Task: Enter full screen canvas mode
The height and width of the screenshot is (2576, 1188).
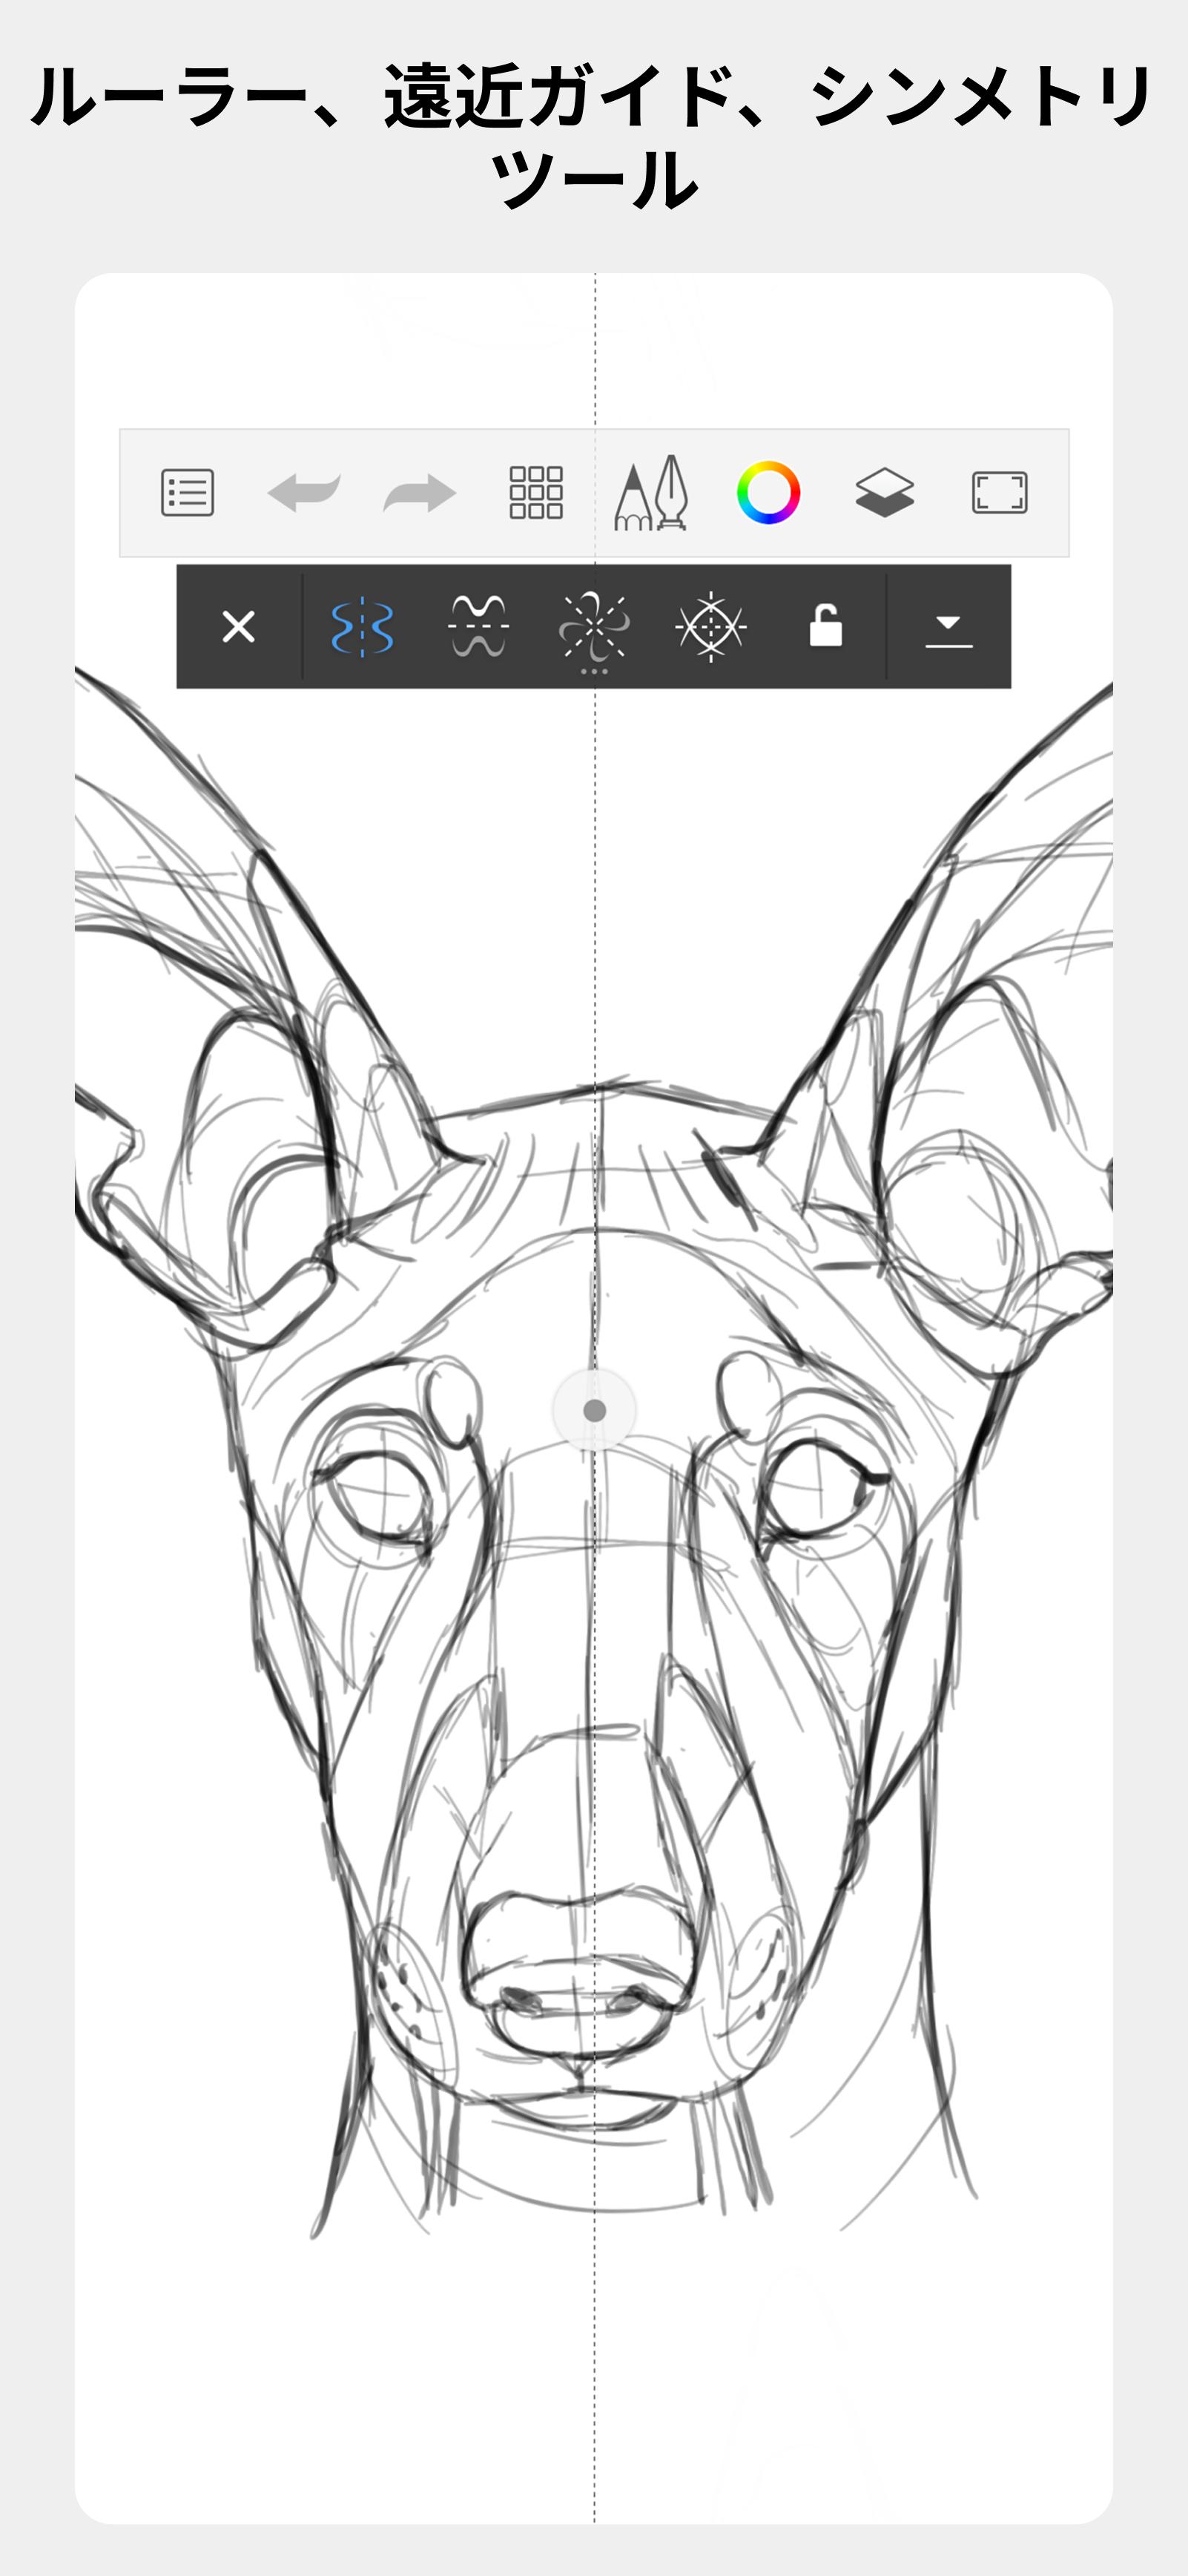Action: tap(1000, 493)
